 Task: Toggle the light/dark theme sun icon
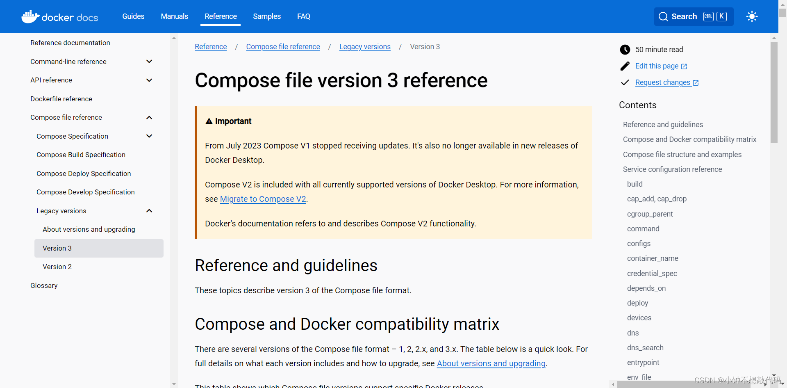click(752, 16)
